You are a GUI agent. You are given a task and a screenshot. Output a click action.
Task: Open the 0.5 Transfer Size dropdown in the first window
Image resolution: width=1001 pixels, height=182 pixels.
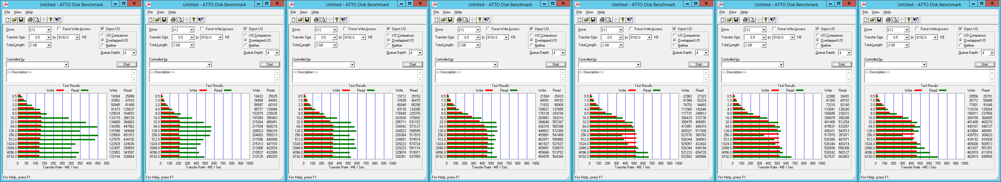click(49, 38)
